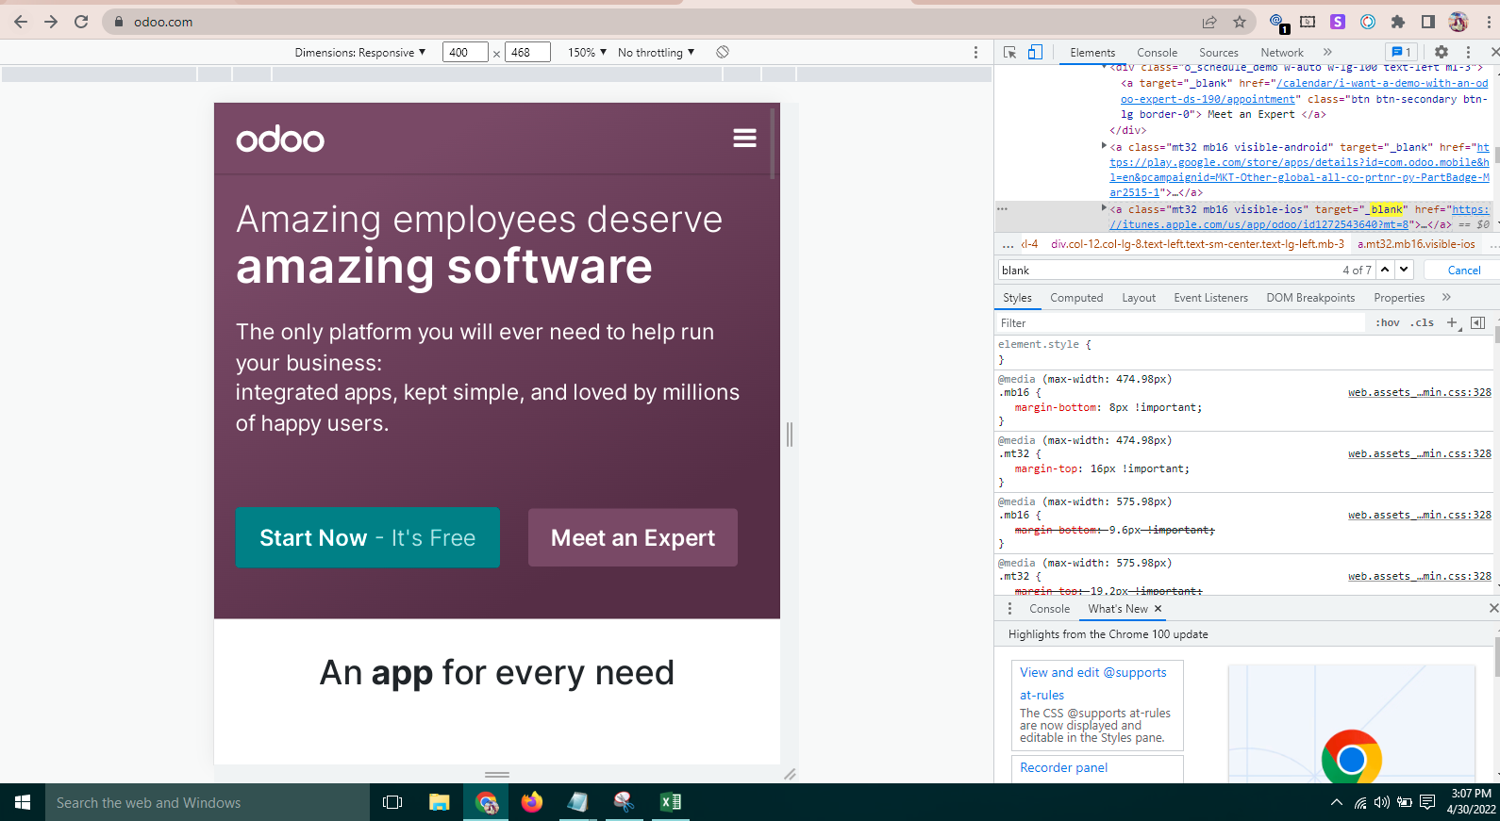Toggle the :hov element state panel
1500x821 pixels.
pyautogui.click(x=1387, y=323)
